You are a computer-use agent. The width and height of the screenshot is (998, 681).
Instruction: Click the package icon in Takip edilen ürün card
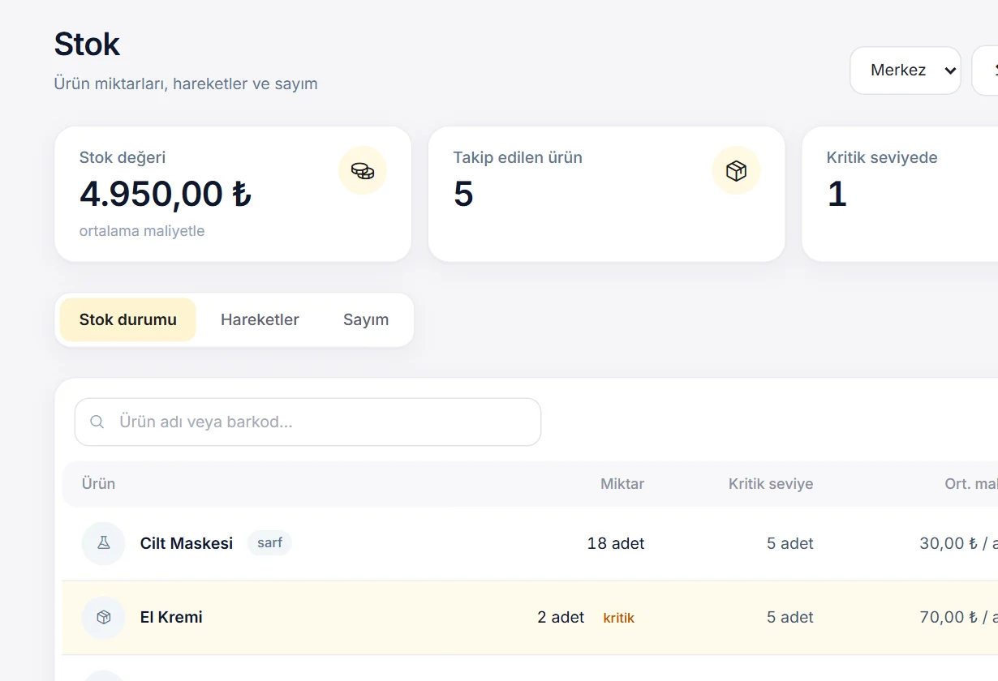point(736,171)
